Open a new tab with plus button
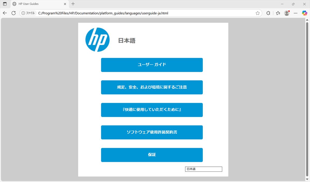310x182 pixels. (73, 4)
